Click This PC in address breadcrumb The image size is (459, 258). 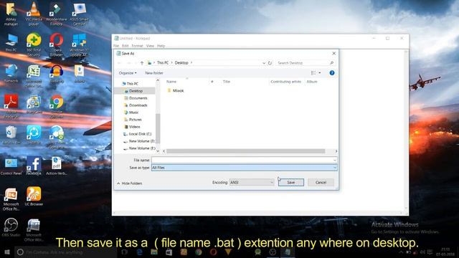pyautogui.click(x=163, y=63)
